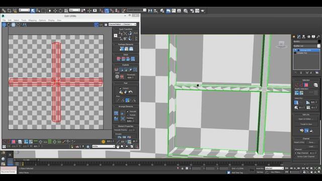Open the Selected key filter dropdown
Image resolution: width=322 pixels, height=181 pixels.
pos(274,168)
